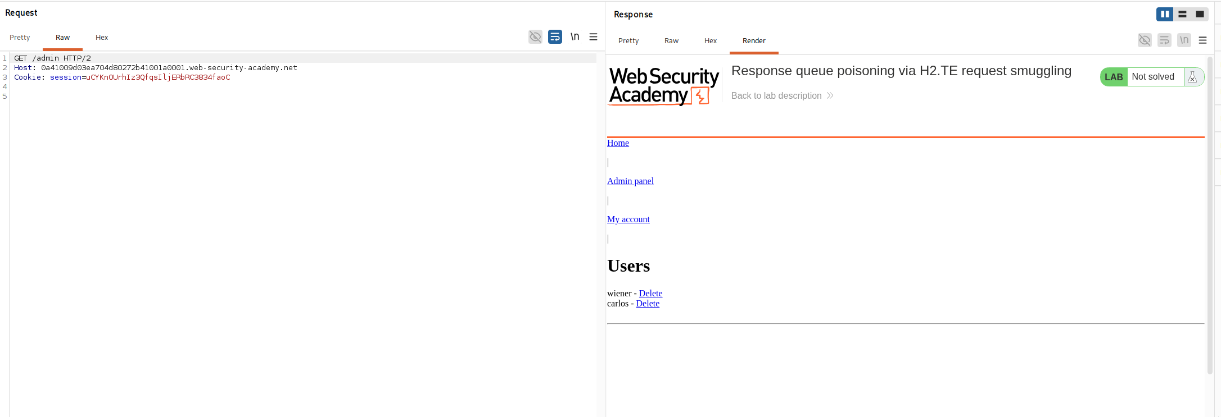Switch to side-by-side split layout

[x=1165, y=14]
